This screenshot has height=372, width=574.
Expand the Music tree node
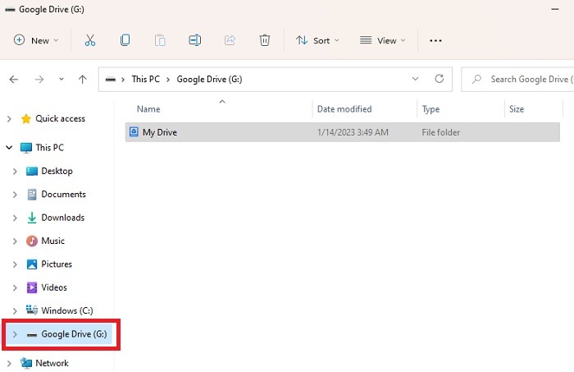point(15,241)
